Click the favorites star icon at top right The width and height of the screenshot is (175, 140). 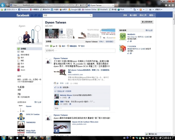(170, 5)
